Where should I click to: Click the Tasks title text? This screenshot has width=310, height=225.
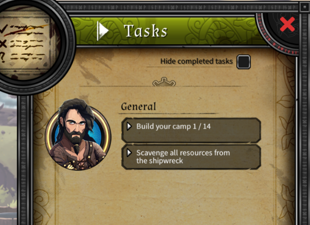146,31
